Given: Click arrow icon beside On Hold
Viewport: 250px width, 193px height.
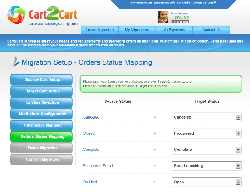Looking at the screenshot, I should (155, 182).
